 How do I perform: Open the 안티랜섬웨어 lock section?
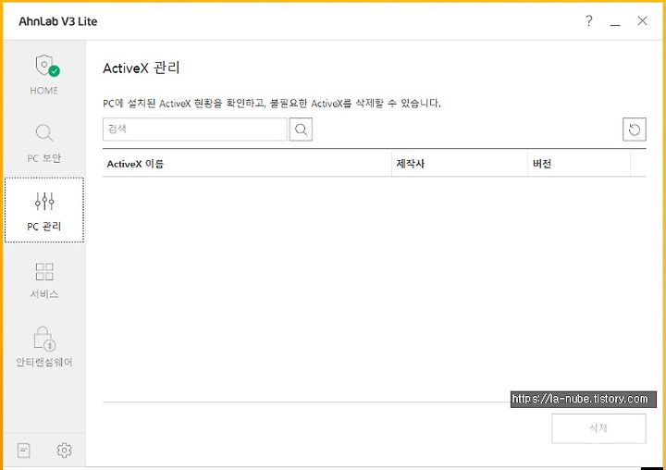(44, 347)
